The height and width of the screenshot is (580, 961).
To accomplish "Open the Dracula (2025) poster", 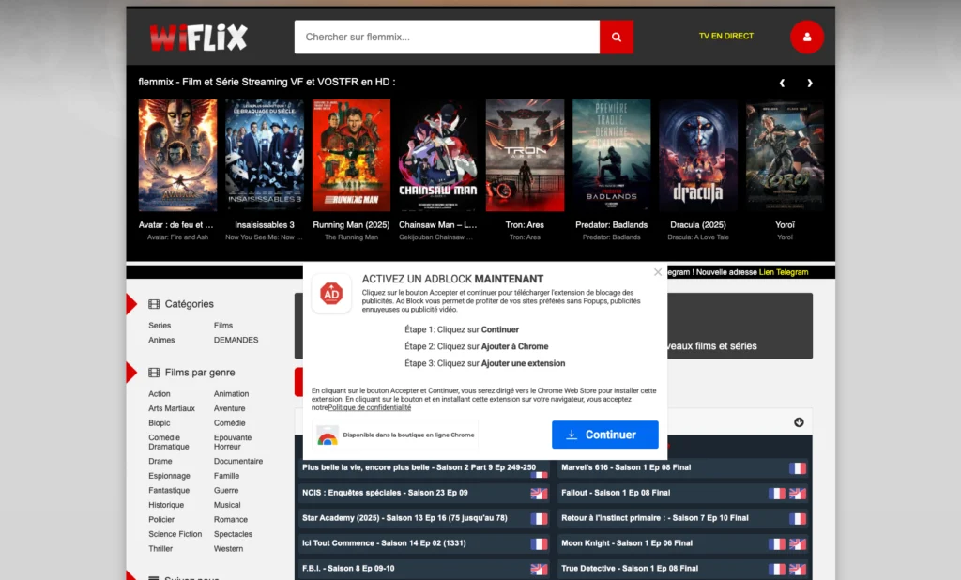I will 698,155.
